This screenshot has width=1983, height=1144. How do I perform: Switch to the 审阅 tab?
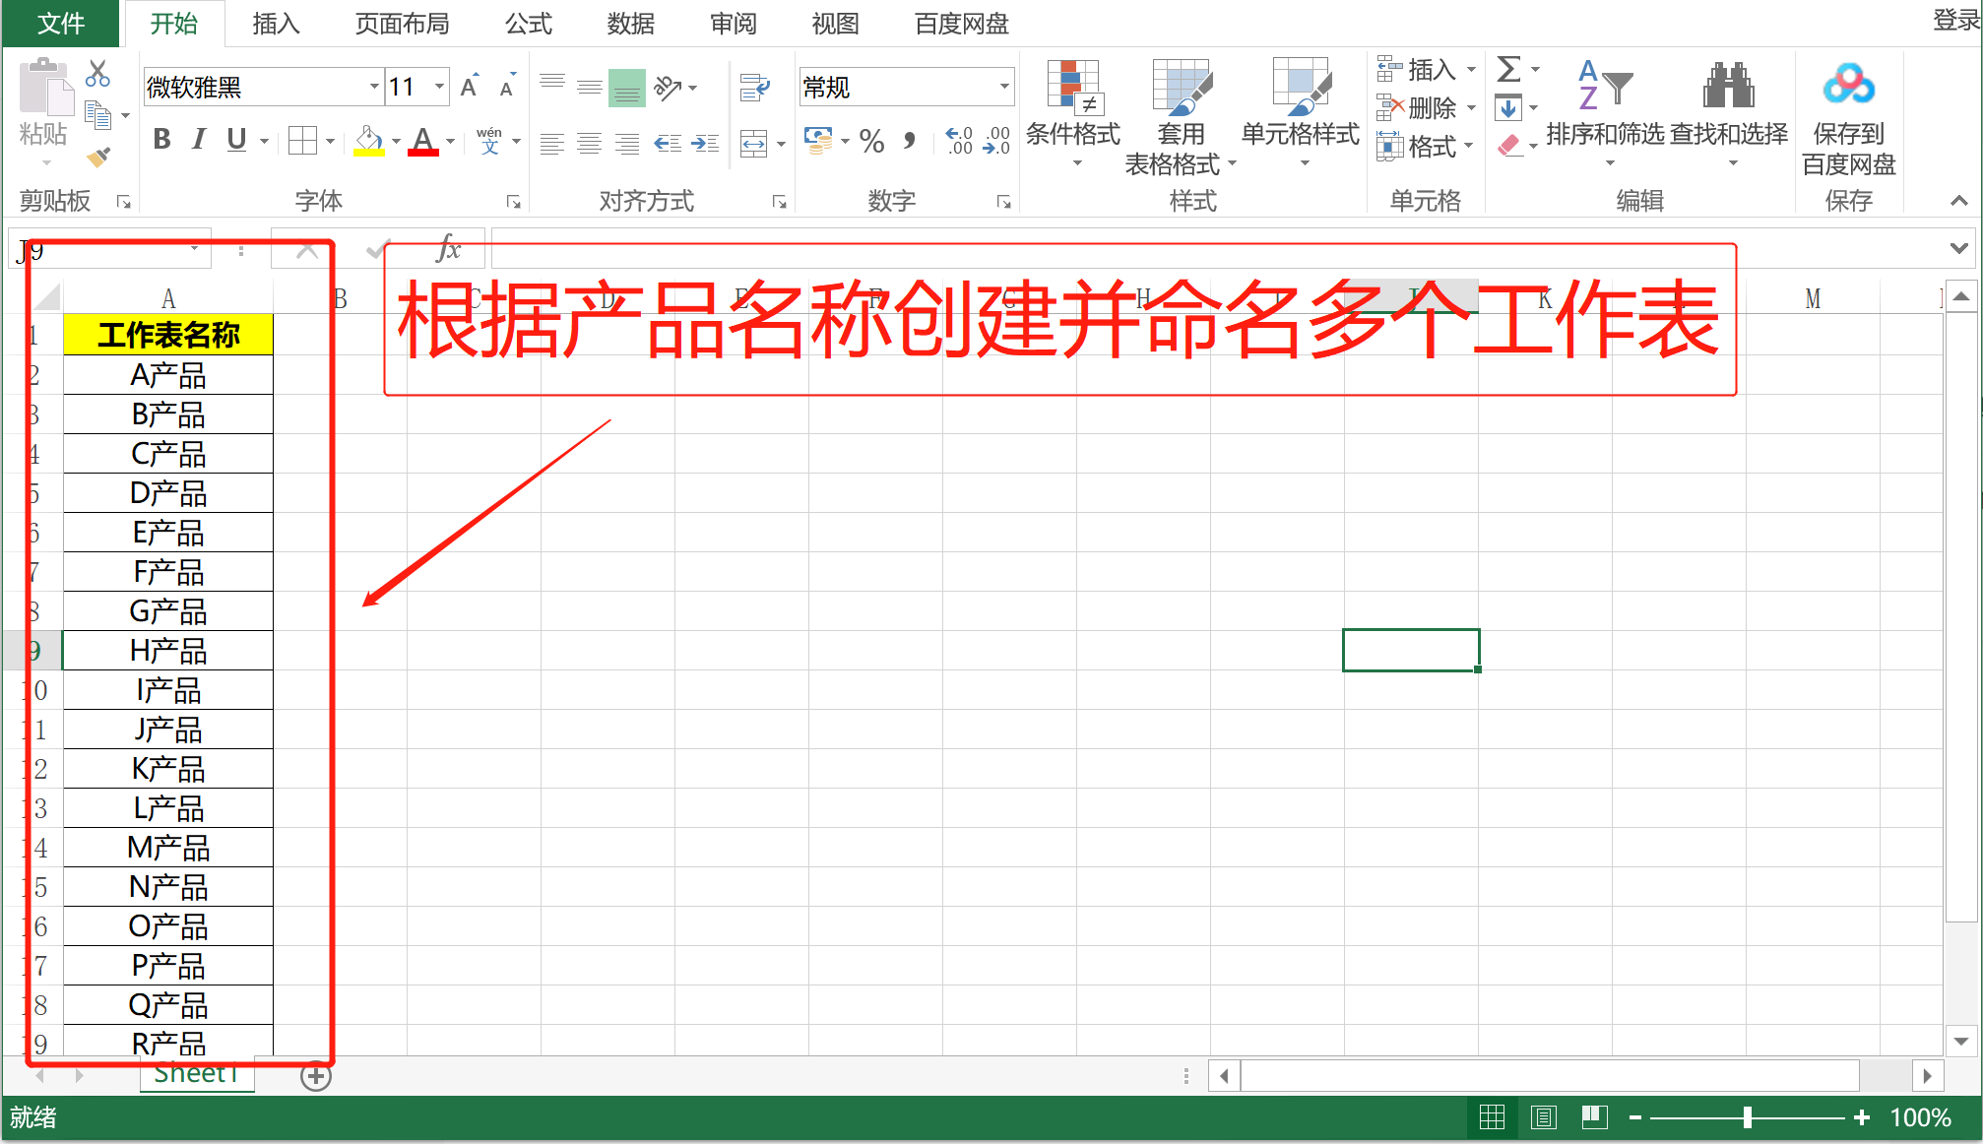pos(734,24)
